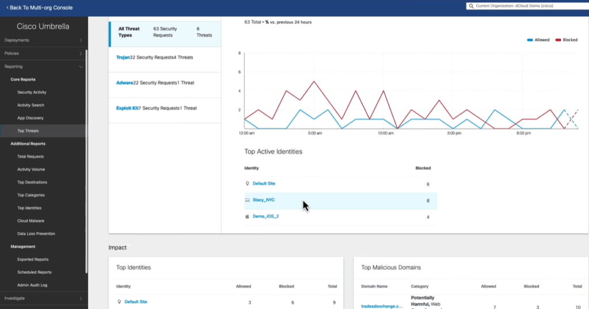Open the Top Destinations report
Screen dimensions: 589x309
(32, 182)
